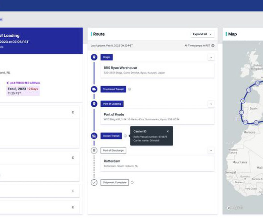Select the Ocean Transit stage label
The image size is (263, 219).
point(111,136)
